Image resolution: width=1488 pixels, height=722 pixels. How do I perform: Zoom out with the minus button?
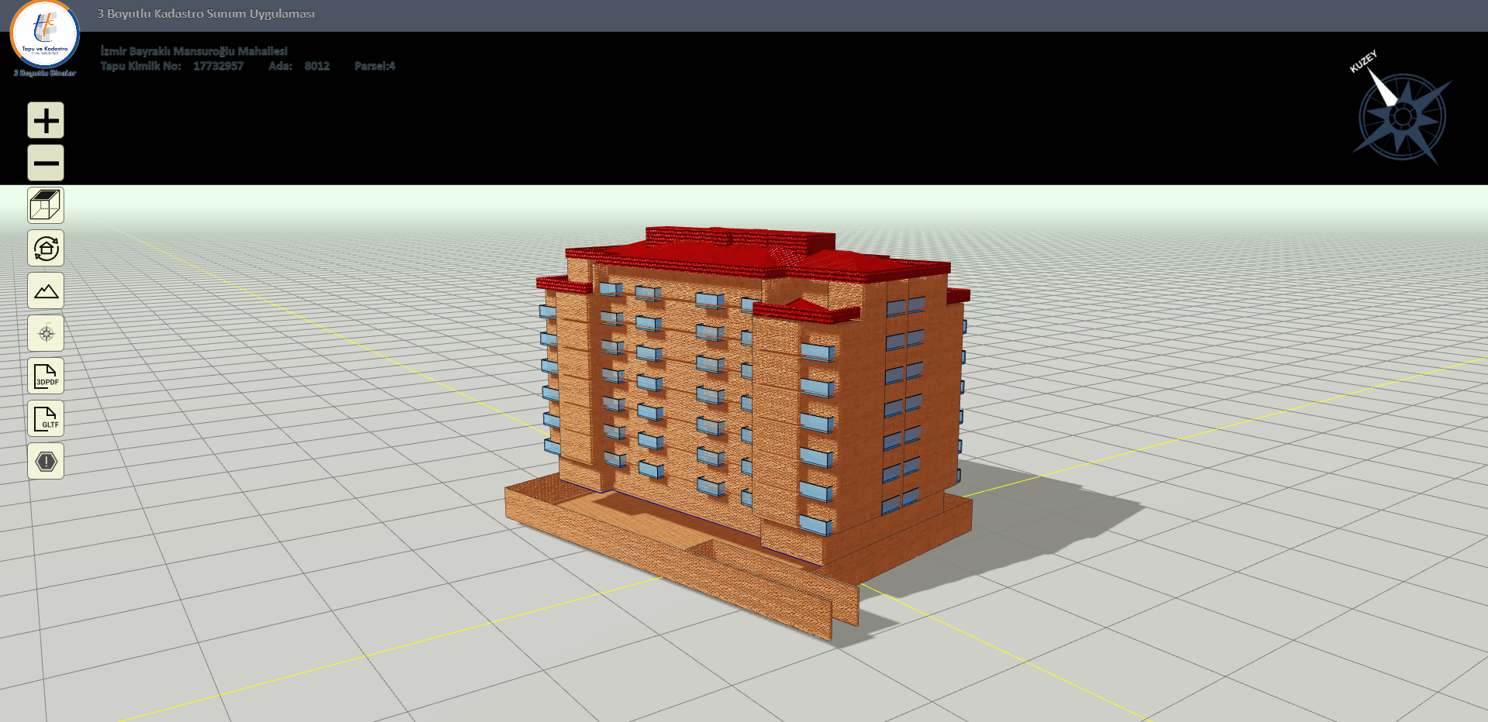pos(46,163)
